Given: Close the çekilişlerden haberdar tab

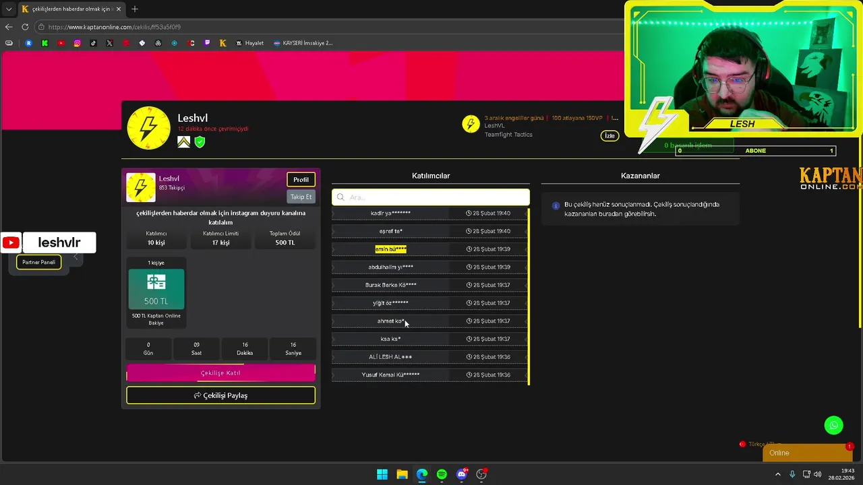Looking at the screenshot, I should (120, 9).
